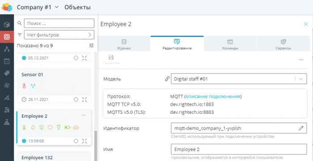Locate Employee 2 with the target circle icon
The width and height of the screenshot is (313, 161).
[x=76, y=141]
